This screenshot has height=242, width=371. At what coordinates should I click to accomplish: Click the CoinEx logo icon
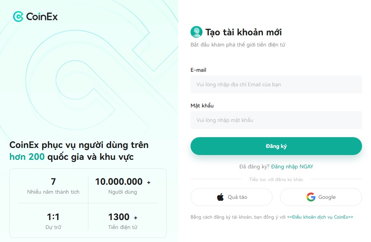pyautogui.click(x=18, y=16)
